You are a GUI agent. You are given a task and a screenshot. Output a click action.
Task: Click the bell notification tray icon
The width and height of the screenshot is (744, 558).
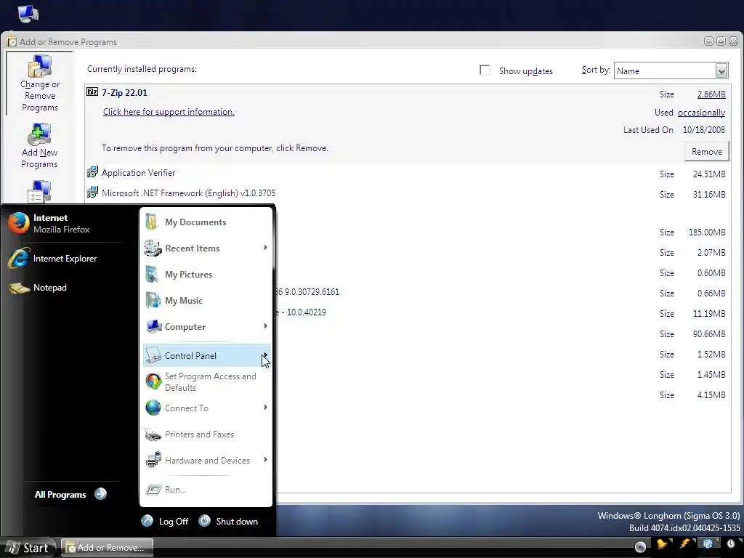(x=662, y=544)
